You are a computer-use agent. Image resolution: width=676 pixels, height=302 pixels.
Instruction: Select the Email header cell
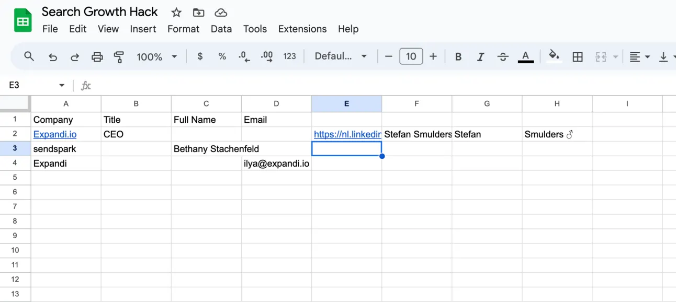pyautogui.click(x=276, y=120)
